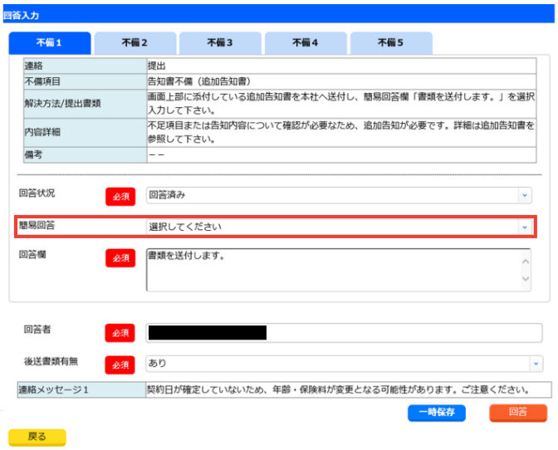Go to the 不備5 tab
558x450 pixels.
(390, 42)
